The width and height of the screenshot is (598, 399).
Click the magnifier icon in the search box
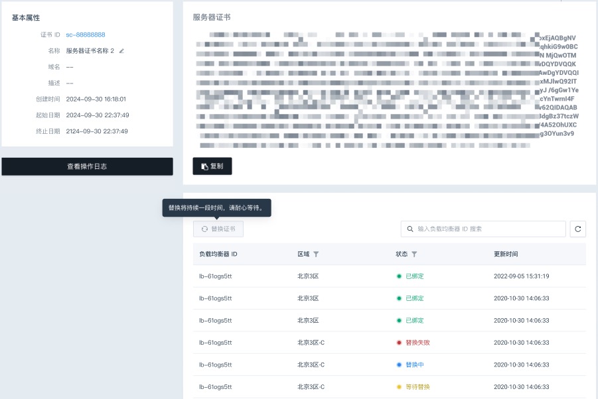[x=410, y=229]
